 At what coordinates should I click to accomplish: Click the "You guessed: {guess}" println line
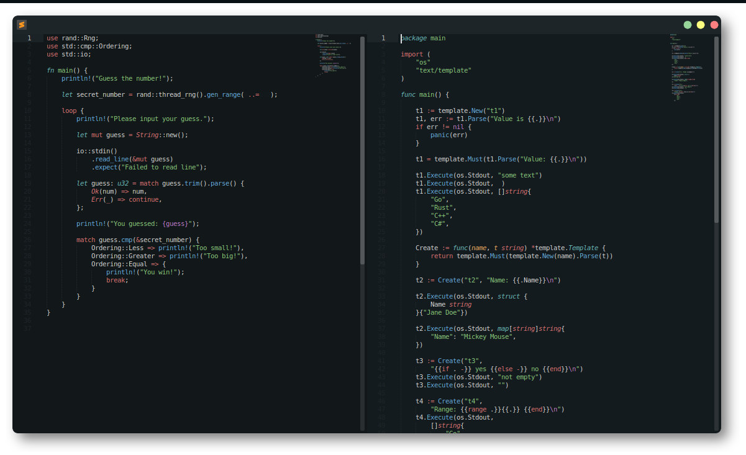(138, 223)
